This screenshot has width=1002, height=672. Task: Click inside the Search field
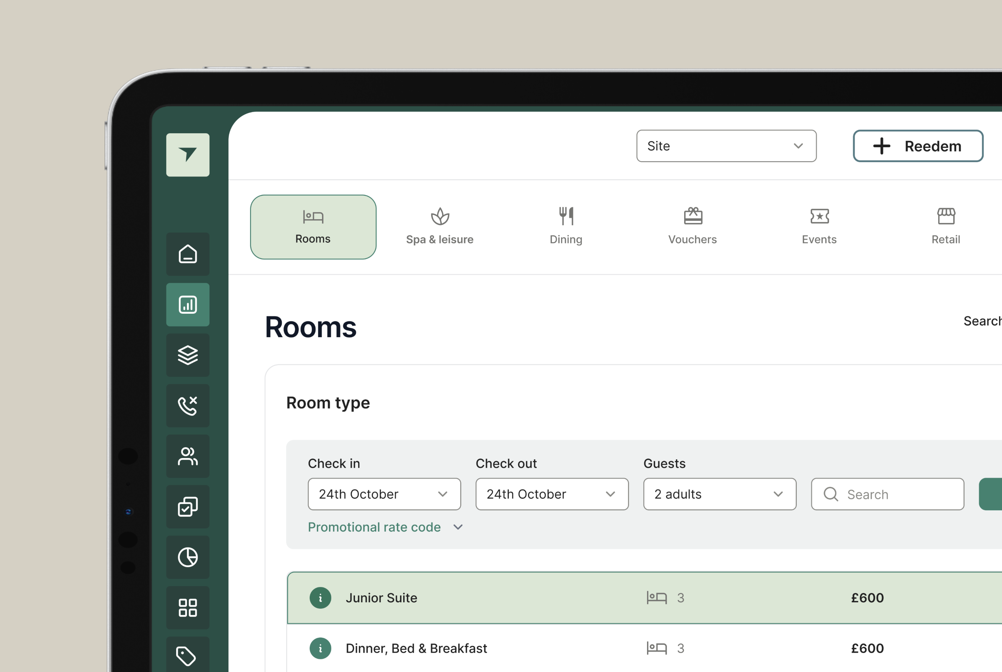click(887, 494)
